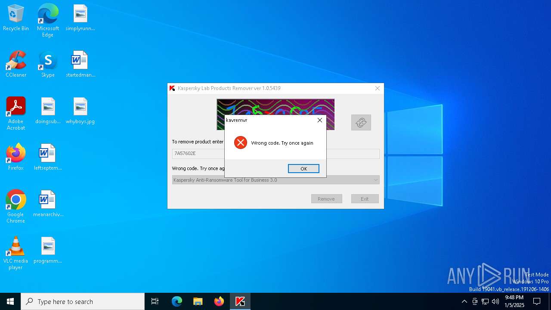Screen dimensions: 551x310
Task: Select Adobe Acrobat desktop shortcut
Action: (x=16, y=114)
